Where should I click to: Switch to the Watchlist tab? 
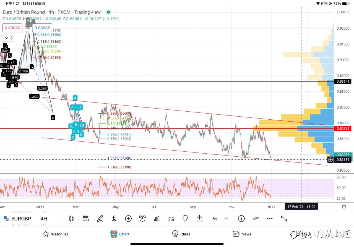coord(55,234)
